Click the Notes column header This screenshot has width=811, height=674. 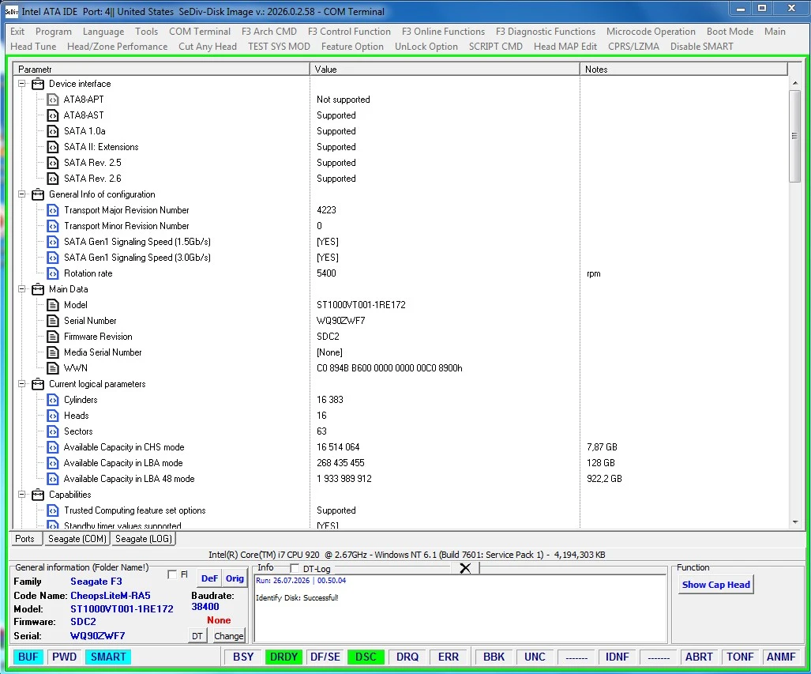pyautogui.click(x=684, y=70)
